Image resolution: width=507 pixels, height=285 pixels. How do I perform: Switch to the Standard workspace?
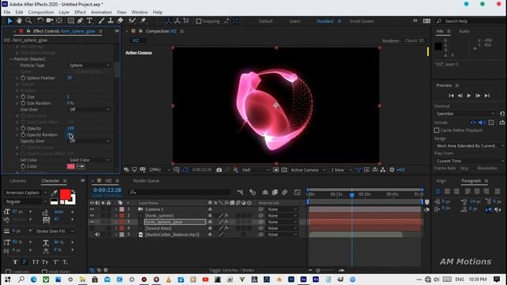(x=325, y=21)
